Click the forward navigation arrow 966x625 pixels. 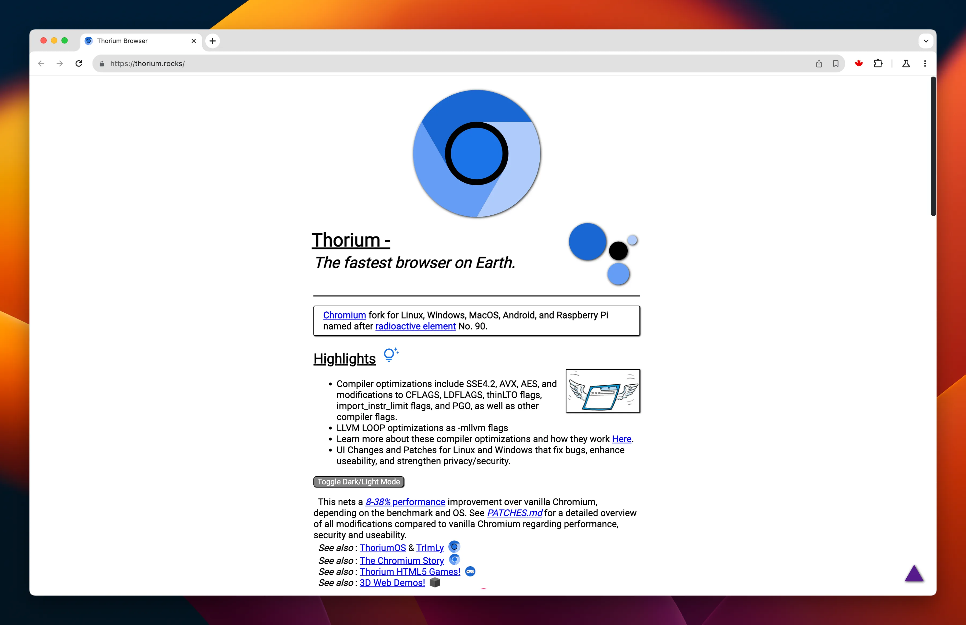60,64
